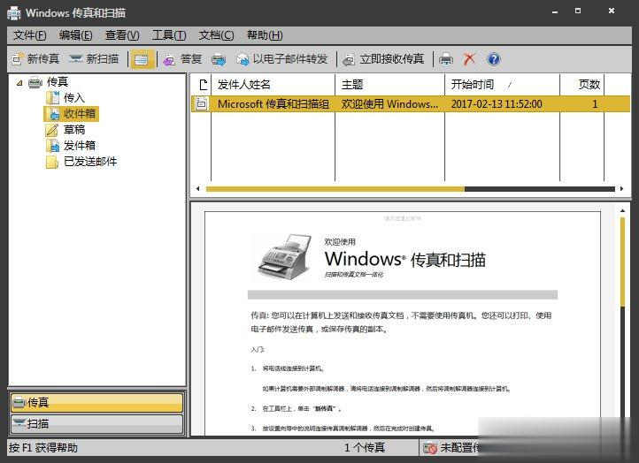Click the fax machine image in preview

pyautogui.click(x=284, y=256)
